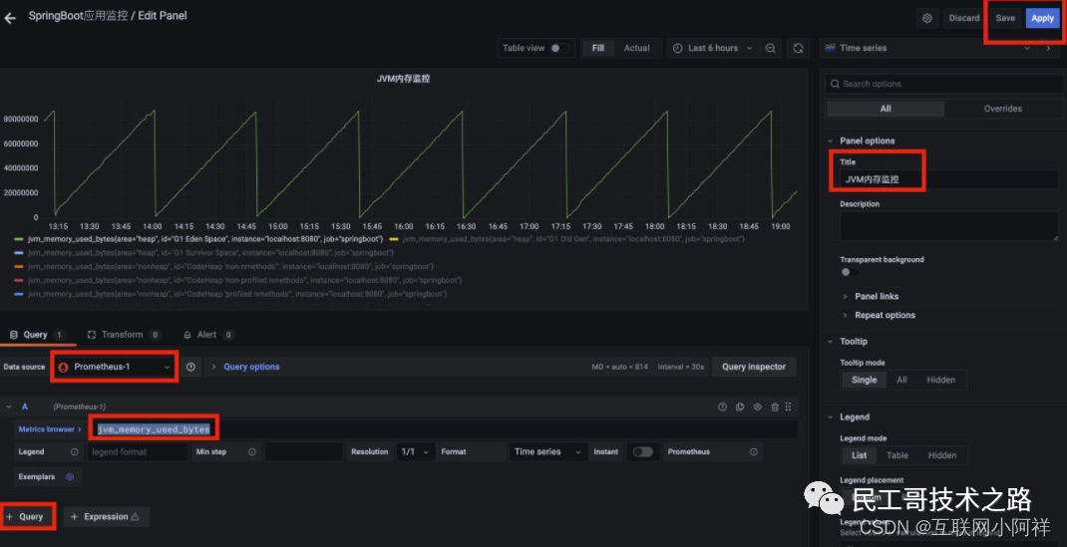Screen dimensions: 1067x547
Task: Open the Time series visualization picker
Action: point(927,48)
